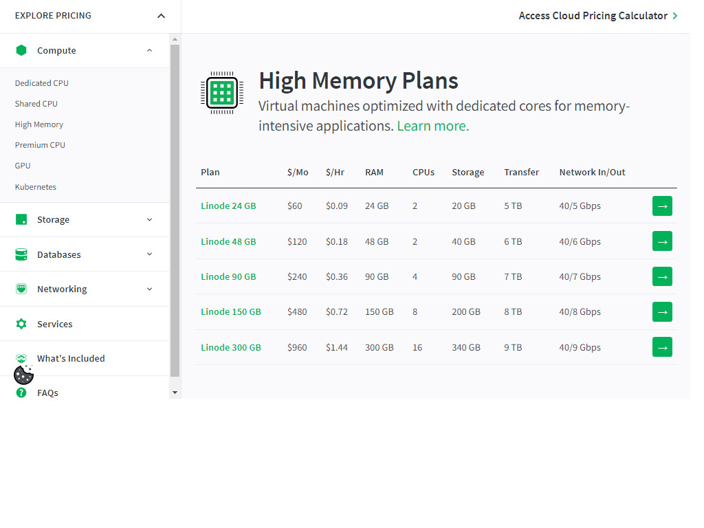Image resolution: width=704 pixels, height=528 pixels.
Task: Click the arrow button for Linode 300 GB
Action: coord(662,347)
